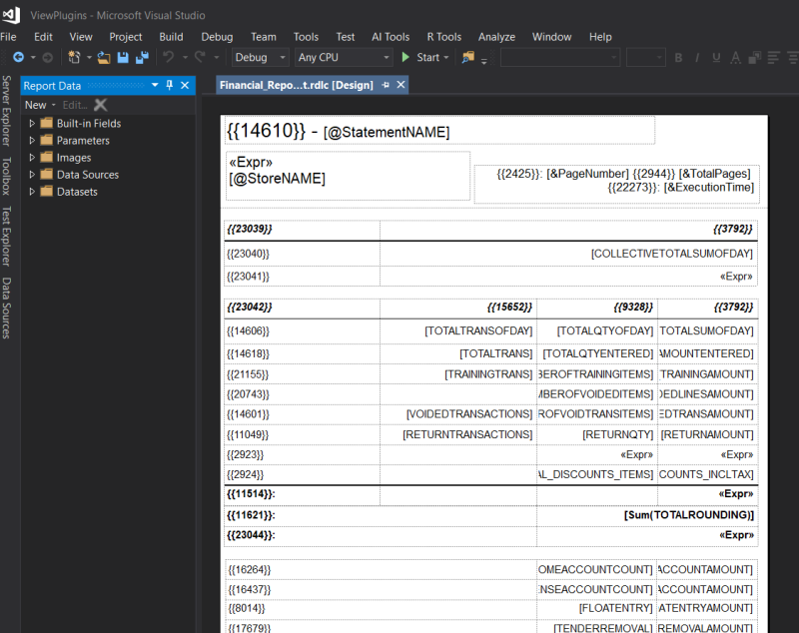
Task: Open the toolbar overflow options arrow
Action: pyautogui.click(x=484, y=61)
